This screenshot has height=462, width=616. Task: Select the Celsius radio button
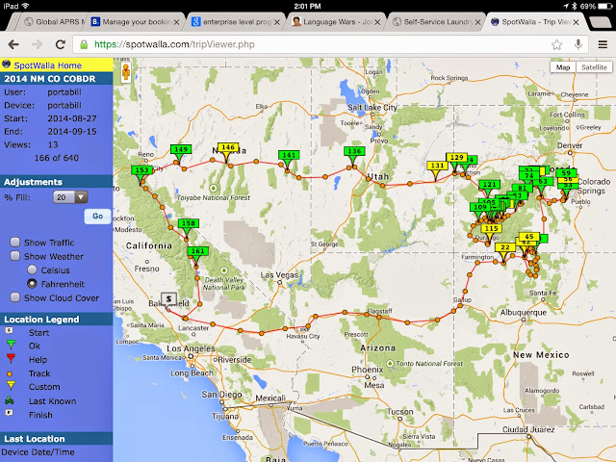pyautogui.click(x=32, y=269)
